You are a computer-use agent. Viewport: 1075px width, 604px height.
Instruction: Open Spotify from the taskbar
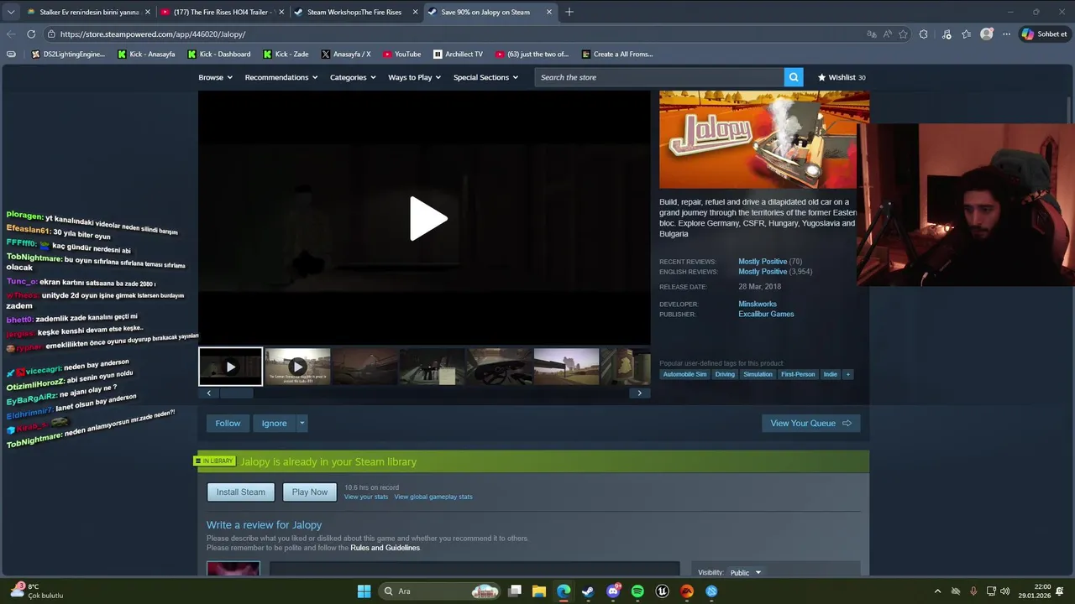637,591
